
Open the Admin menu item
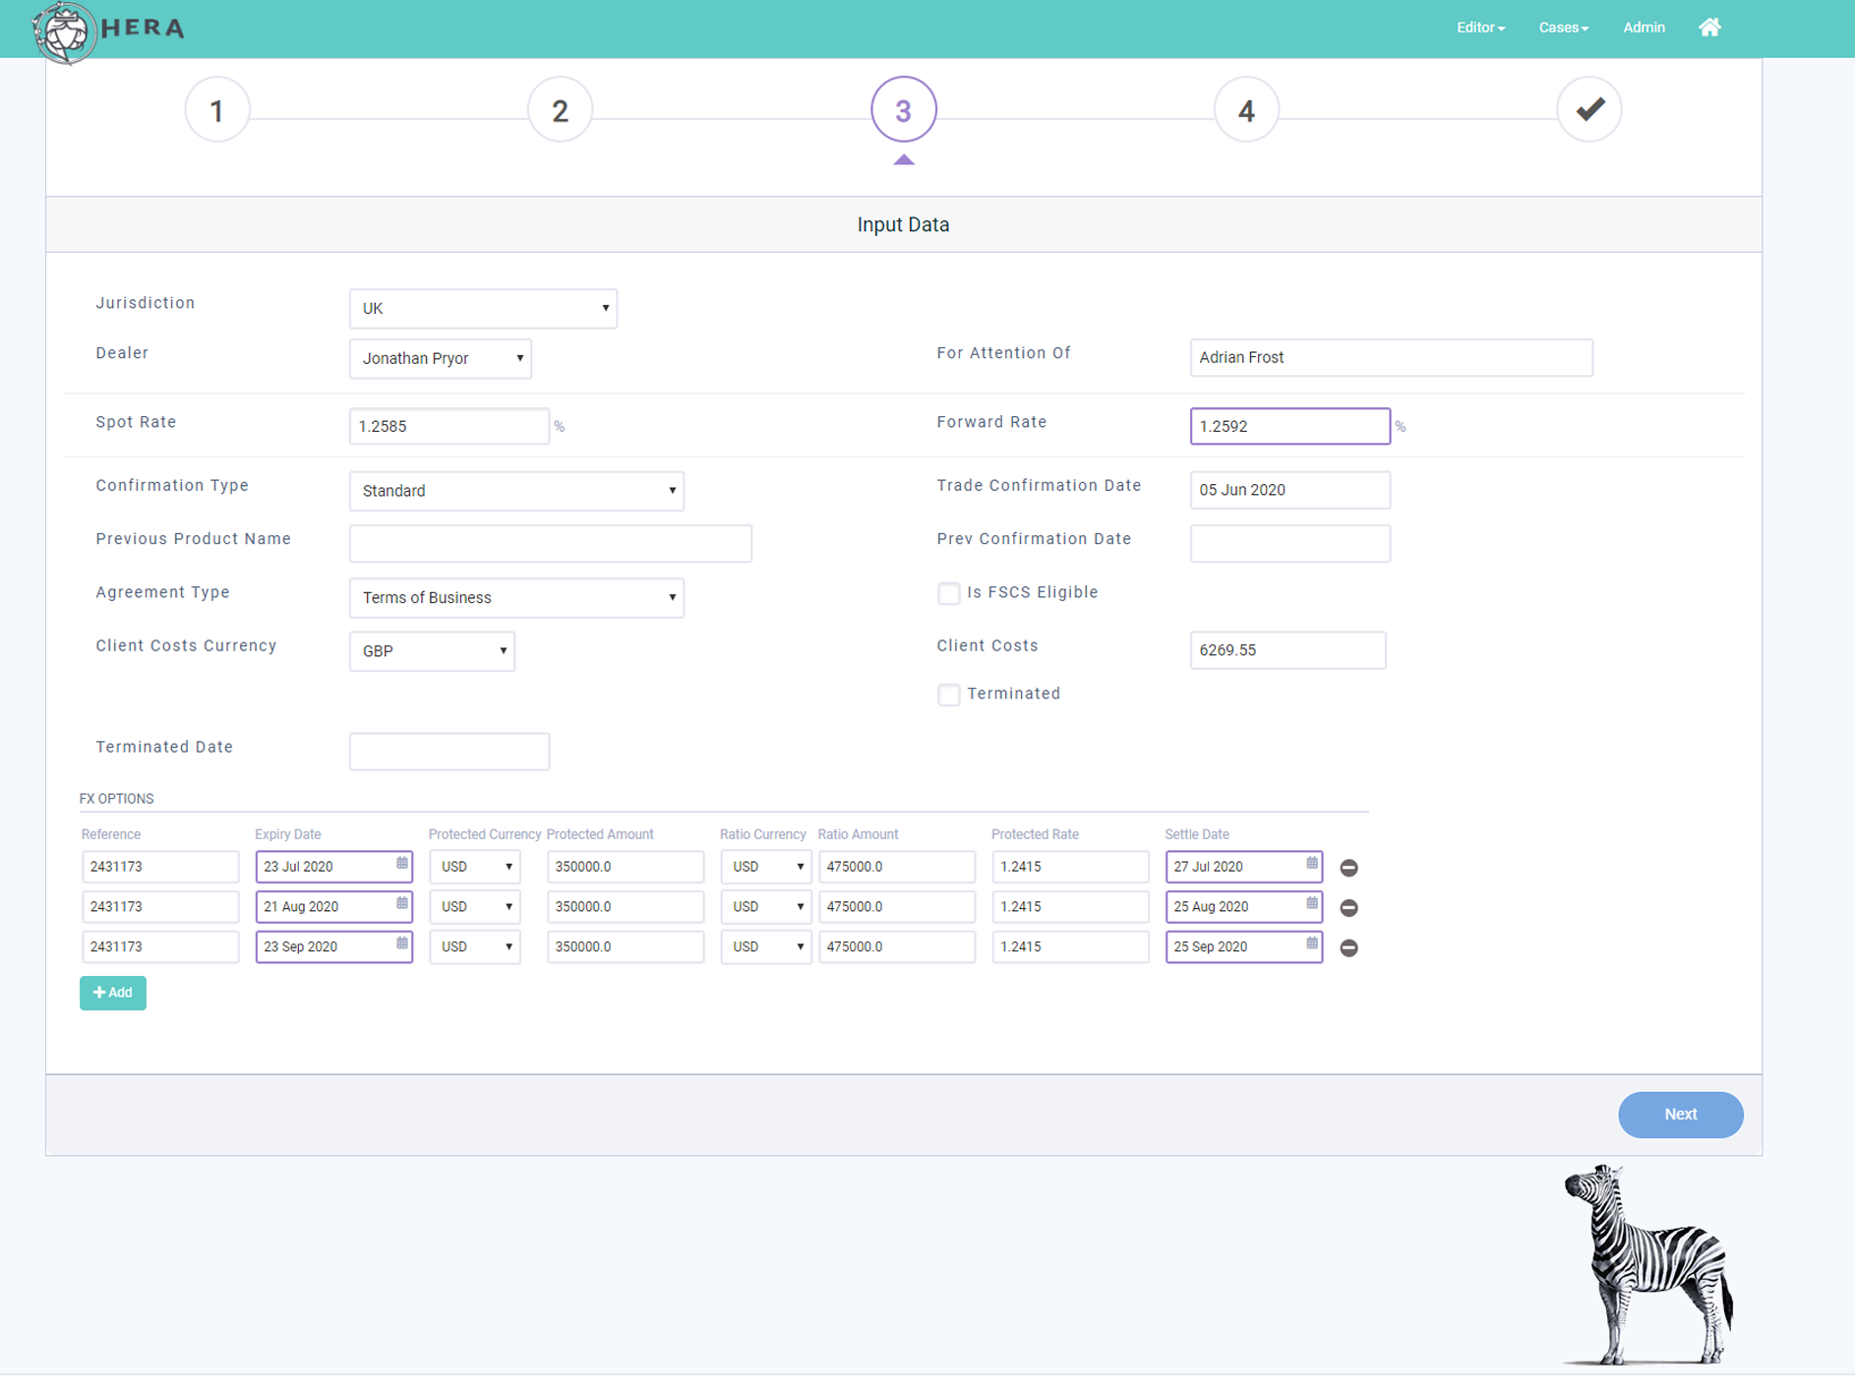1644,28
